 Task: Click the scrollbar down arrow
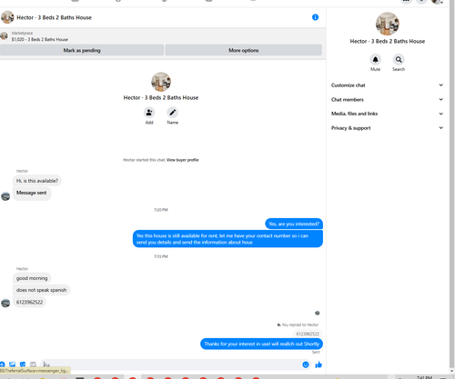coord(452,371)
